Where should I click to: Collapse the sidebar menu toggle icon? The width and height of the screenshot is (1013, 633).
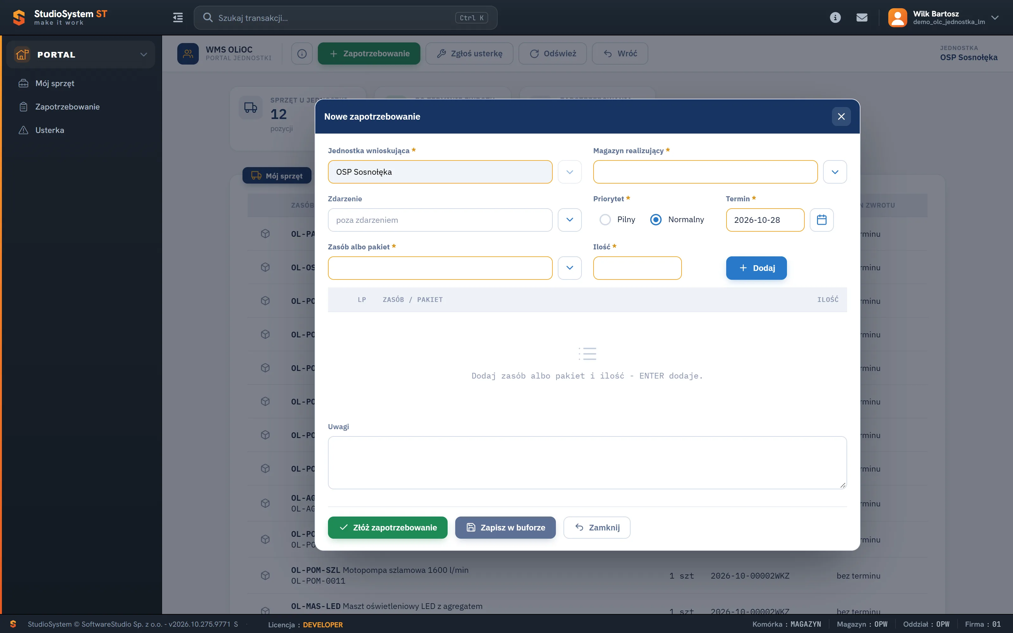pyautogui.click(x=178, y=18)
